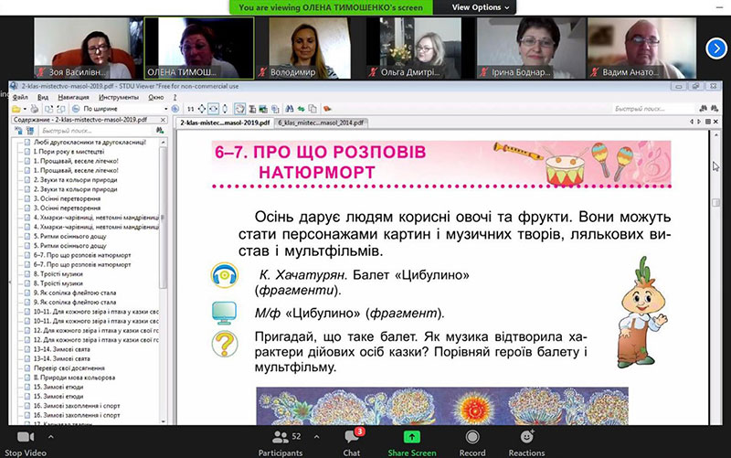The image size is (731, 458).
Task: Click fit height zoom icon
Action: coord(225,109)
